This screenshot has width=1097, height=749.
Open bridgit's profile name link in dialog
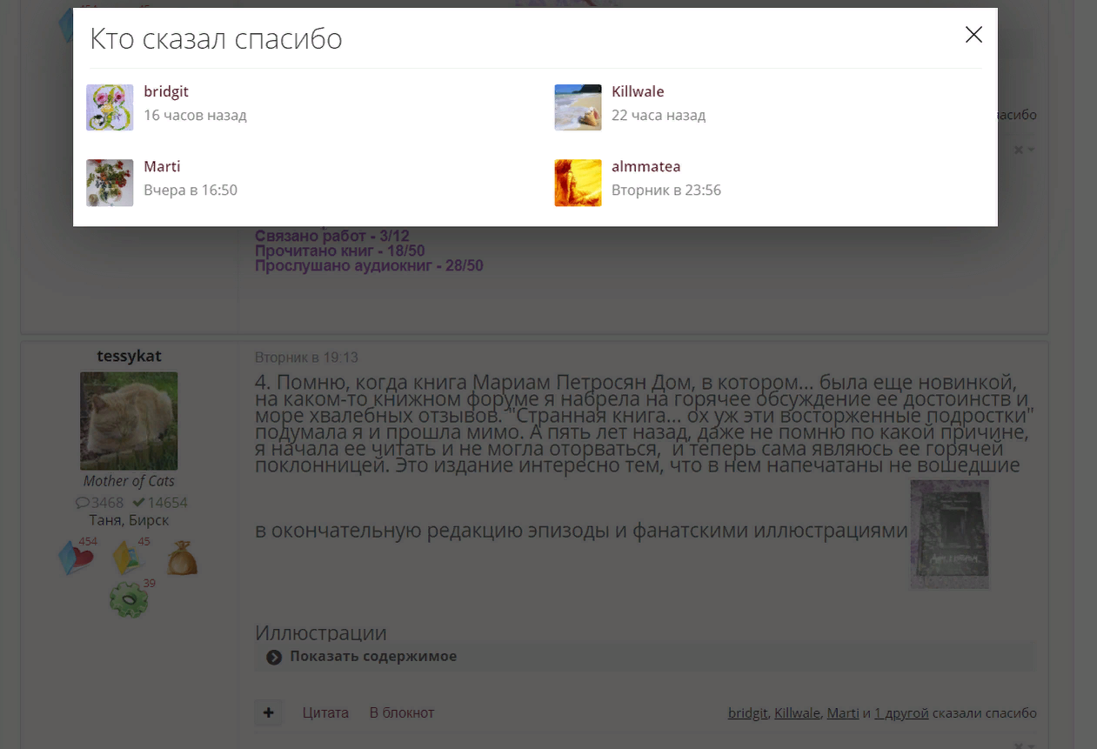click(166, 91)
